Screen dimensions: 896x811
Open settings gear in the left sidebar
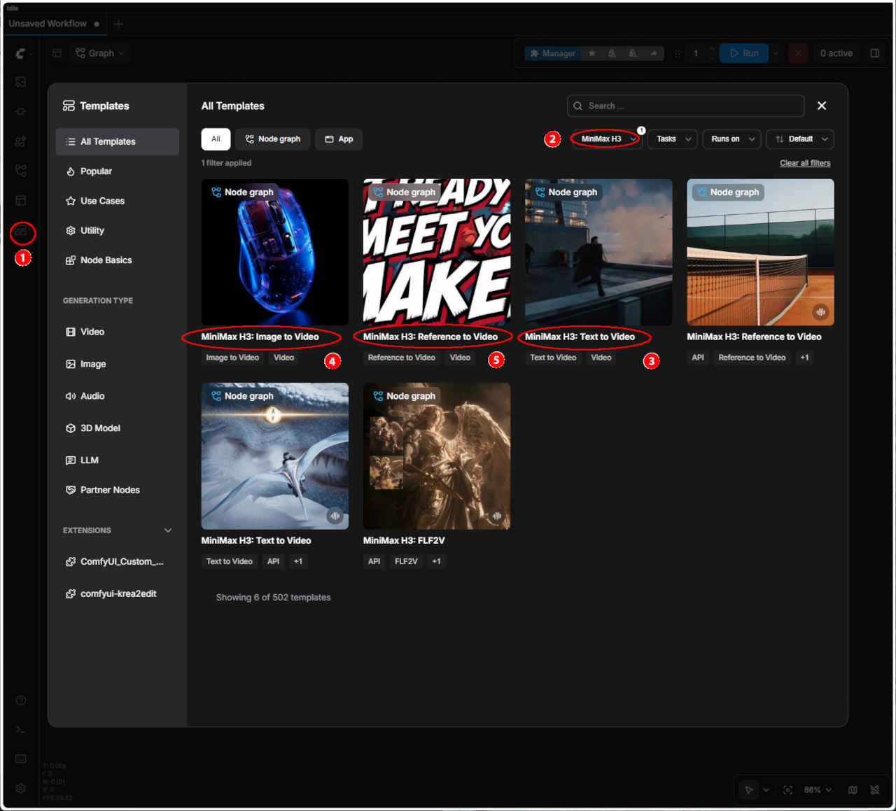21,789
